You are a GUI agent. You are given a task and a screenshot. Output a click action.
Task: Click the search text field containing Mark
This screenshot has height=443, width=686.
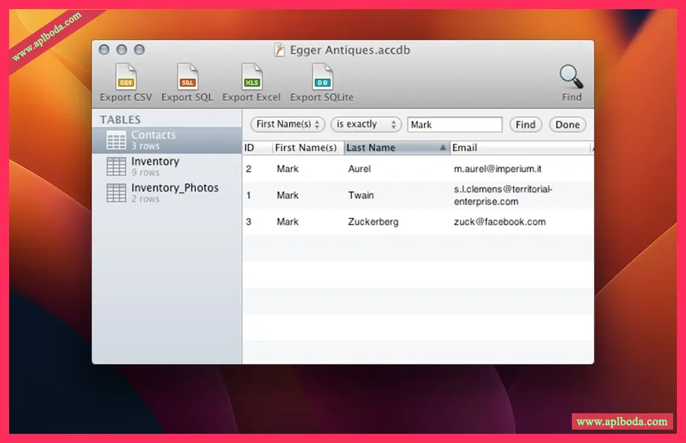click(454, 124)
